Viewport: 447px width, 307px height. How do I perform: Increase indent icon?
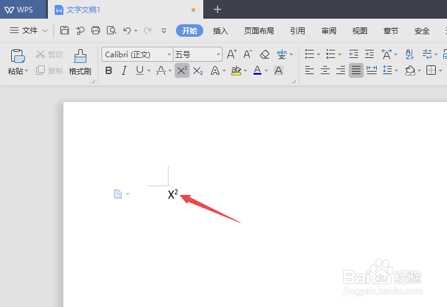pyautogui.click(x=369, y=54)
